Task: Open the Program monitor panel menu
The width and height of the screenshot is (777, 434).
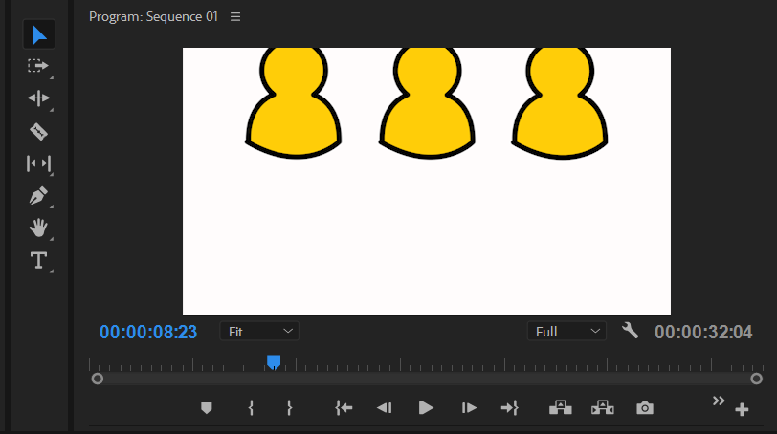Action: click(235, 17)
